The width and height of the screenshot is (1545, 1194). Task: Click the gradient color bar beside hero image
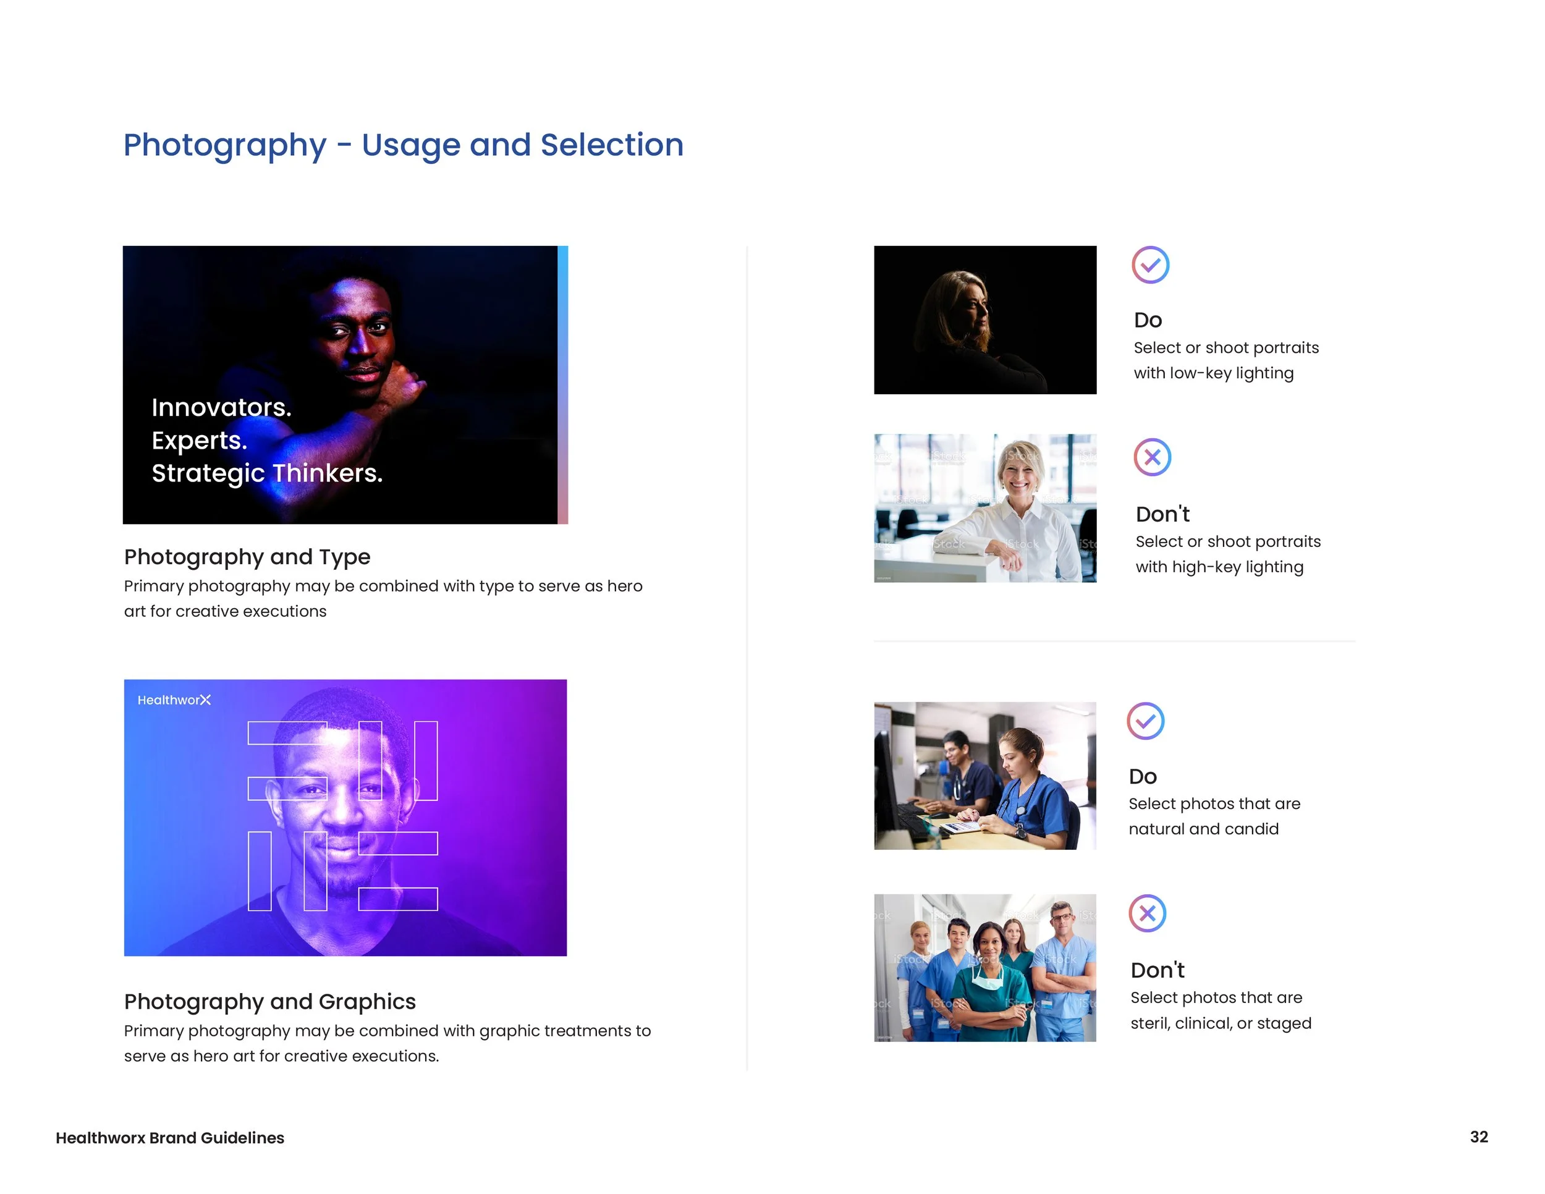pos(563,385)
